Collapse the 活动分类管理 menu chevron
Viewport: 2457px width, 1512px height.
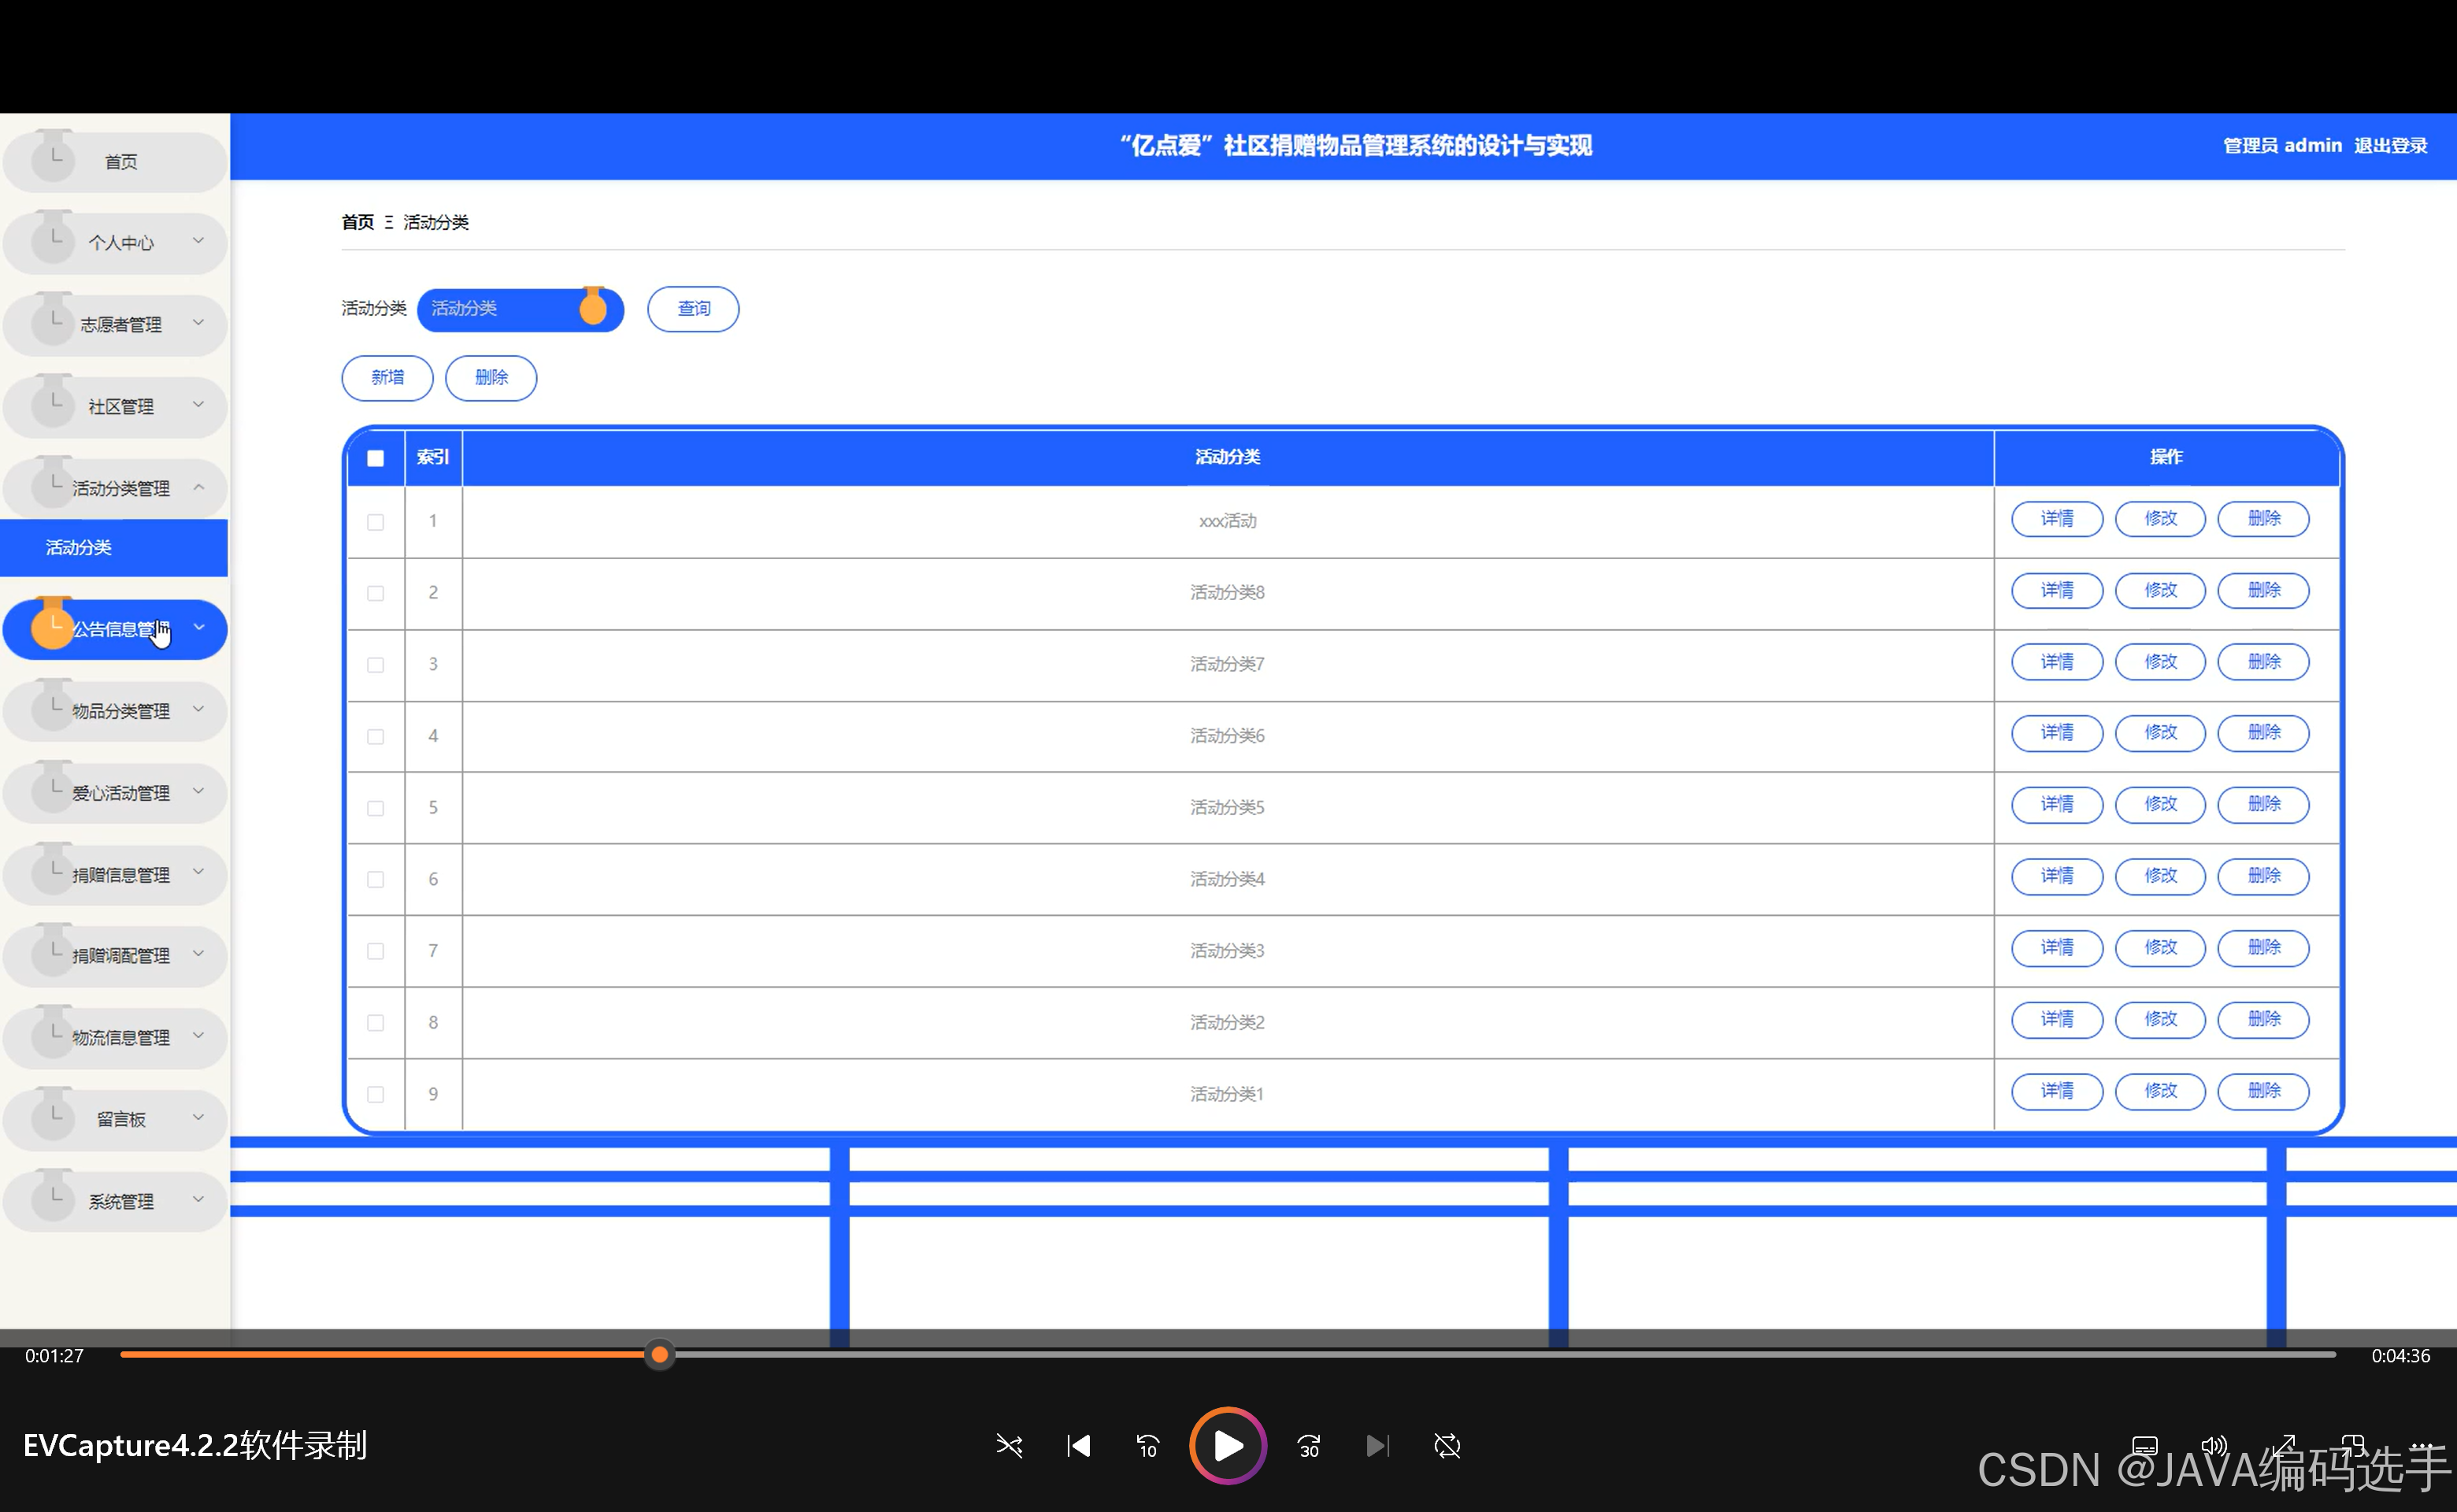(x=199, y=487)
